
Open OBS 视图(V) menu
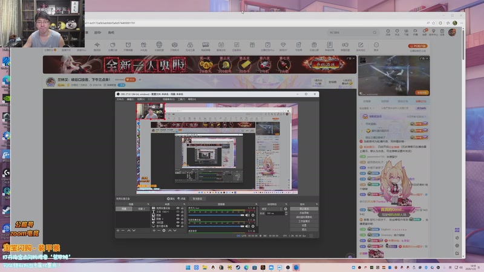pyautogui.click(x=141, y=99)
